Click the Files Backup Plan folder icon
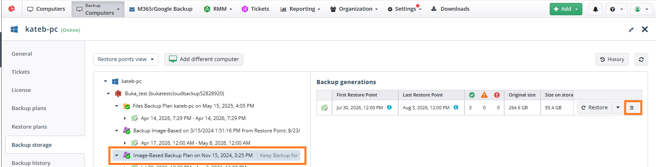Image resolution: width=656 pixels, height=167 pixels. coord(127,106)
